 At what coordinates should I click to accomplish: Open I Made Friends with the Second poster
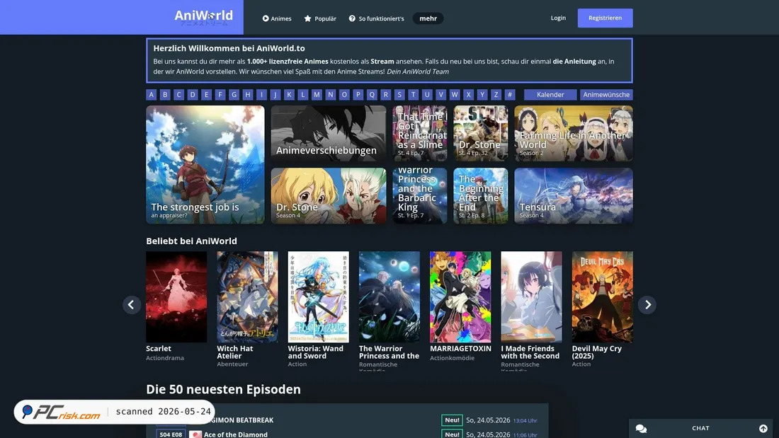coord(532,296)
